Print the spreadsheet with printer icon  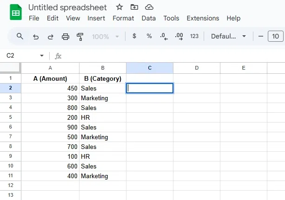[x=66, y=36]
